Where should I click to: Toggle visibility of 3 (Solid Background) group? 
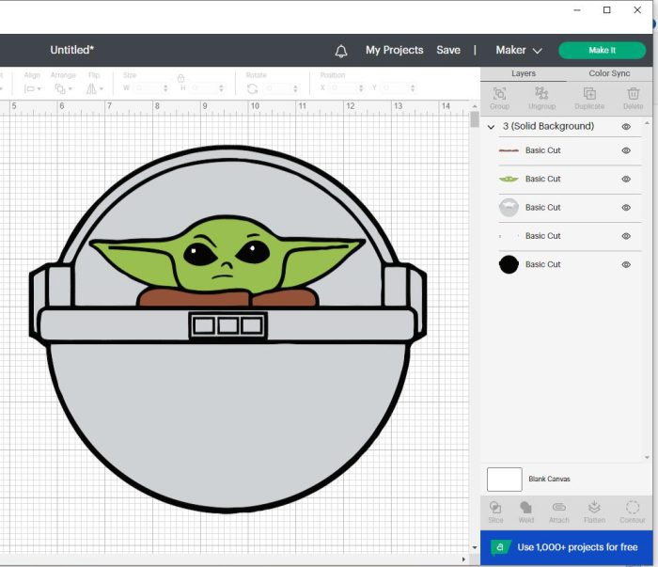(x=626, y=126)
